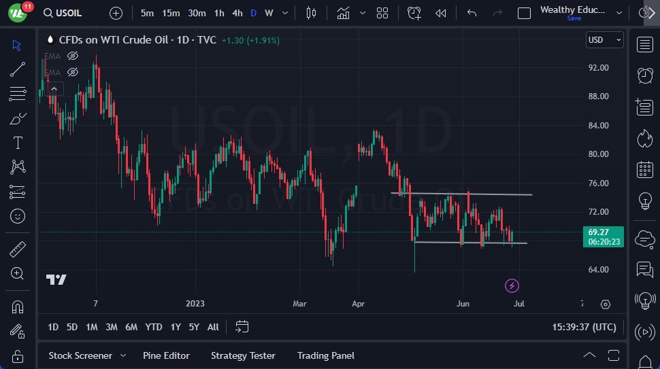Open the time interval dropdown chevron

(x=284, y=13)
